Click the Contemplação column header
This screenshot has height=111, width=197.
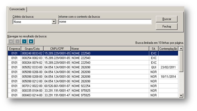168,49
